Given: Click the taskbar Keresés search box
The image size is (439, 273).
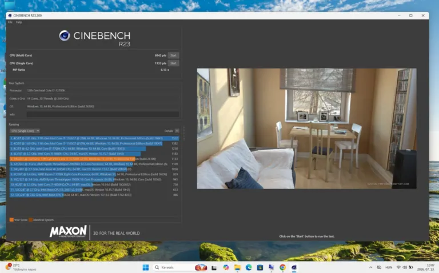Looking at the screenshot, I should click(x=181, y=267).
